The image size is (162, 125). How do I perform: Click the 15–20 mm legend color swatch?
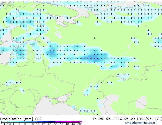pos(40,122)
